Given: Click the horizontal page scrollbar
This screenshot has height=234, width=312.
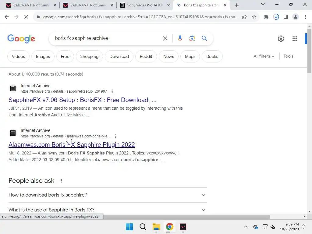Looking at the screenshot, I should [187, 217].
